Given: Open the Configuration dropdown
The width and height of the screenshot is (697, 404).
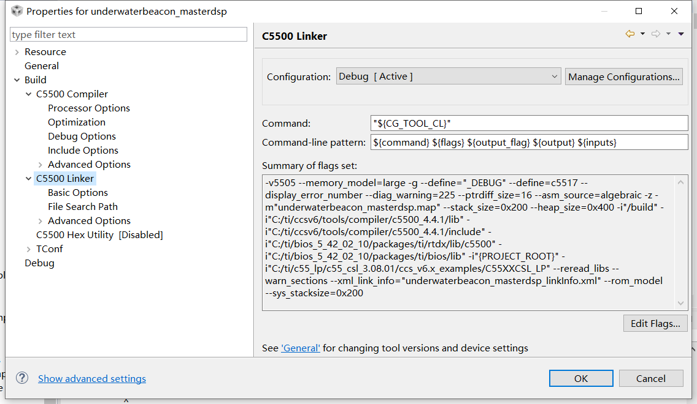Looking at the screenshot, I should coord(449,77).
